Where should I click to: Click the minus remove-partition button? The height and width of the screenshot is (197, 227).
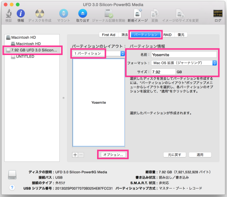click(81, 155)
